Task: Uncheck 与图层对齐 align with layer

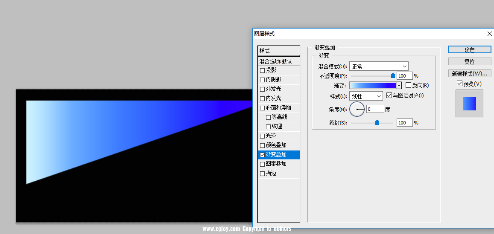Action: 389,95
